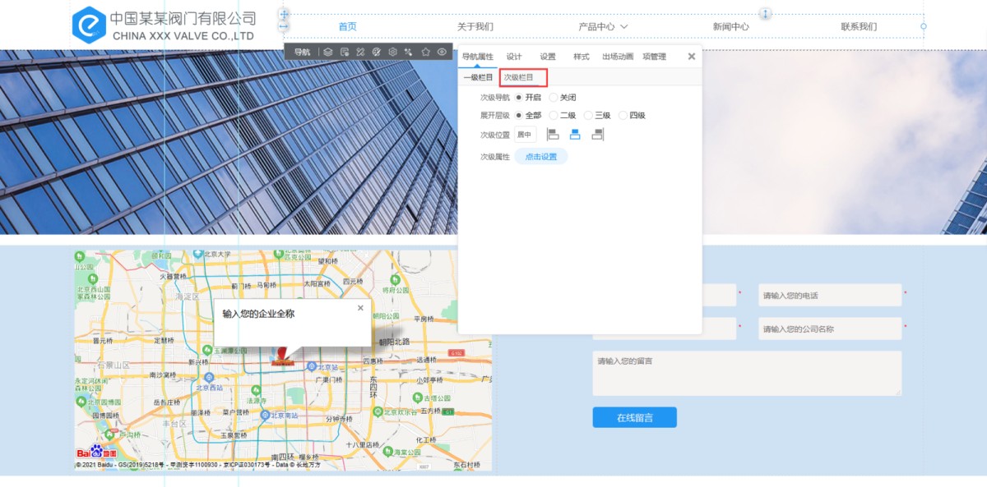Click the star favorite icon in toolbar
Screen dimensions: 987x487
point(425,52)
